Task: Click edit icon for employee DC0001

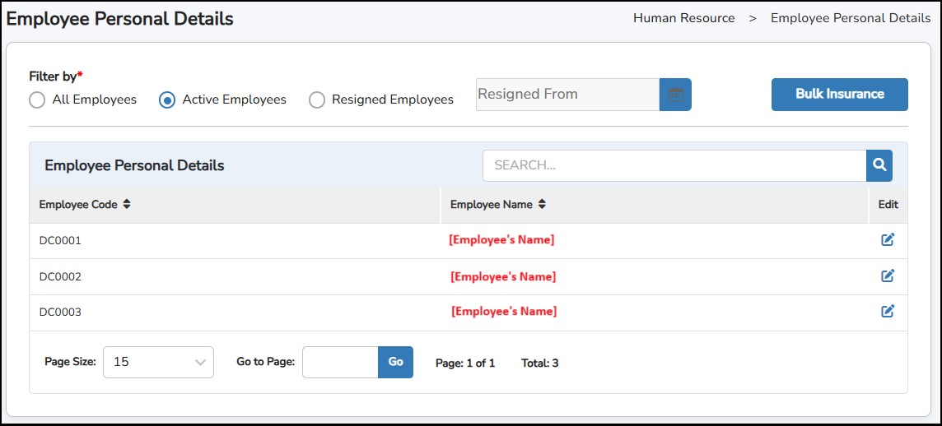Action: (888, 240)
